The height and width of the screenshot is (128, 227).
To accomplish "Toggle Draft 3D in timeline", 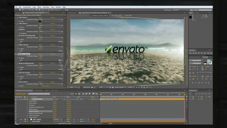I will [79, 94].
